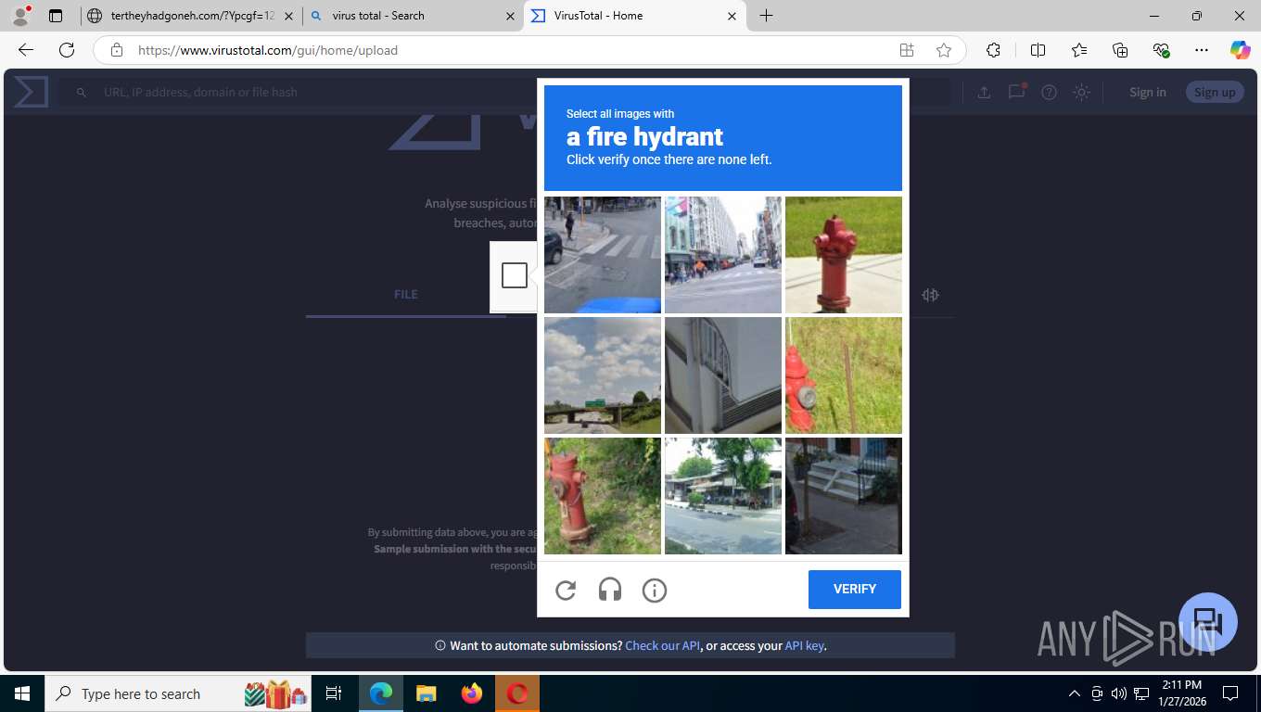Select the hydrant near bushes bottom-left image

pos(603,496)
